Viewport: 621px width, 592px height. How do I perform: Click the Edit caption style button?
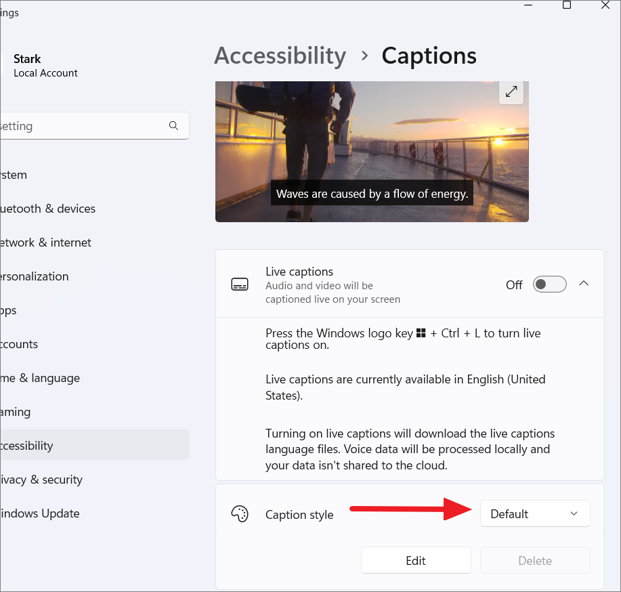point(416,560)
